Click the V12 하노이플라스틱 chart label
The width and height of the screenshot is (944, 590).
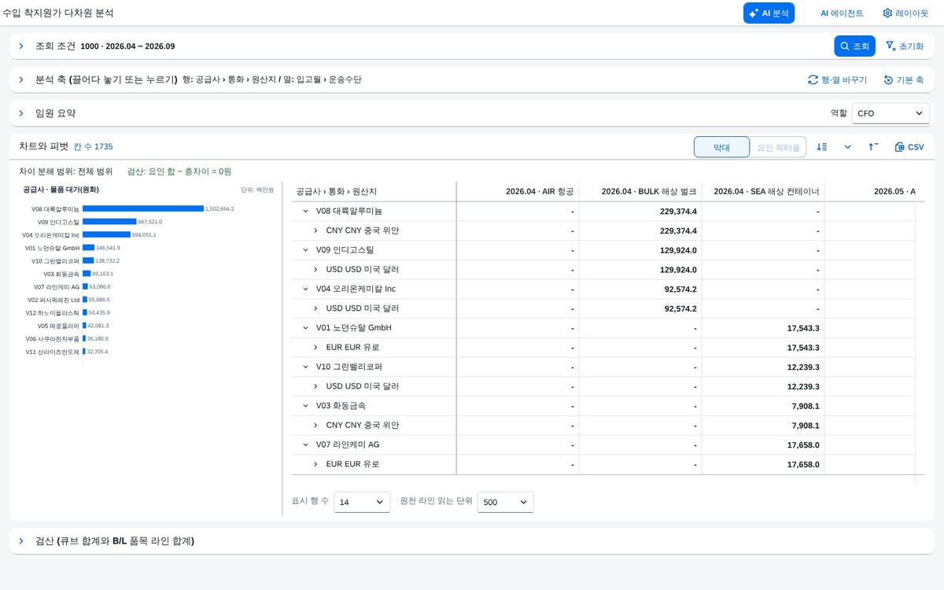click(53, 312)
